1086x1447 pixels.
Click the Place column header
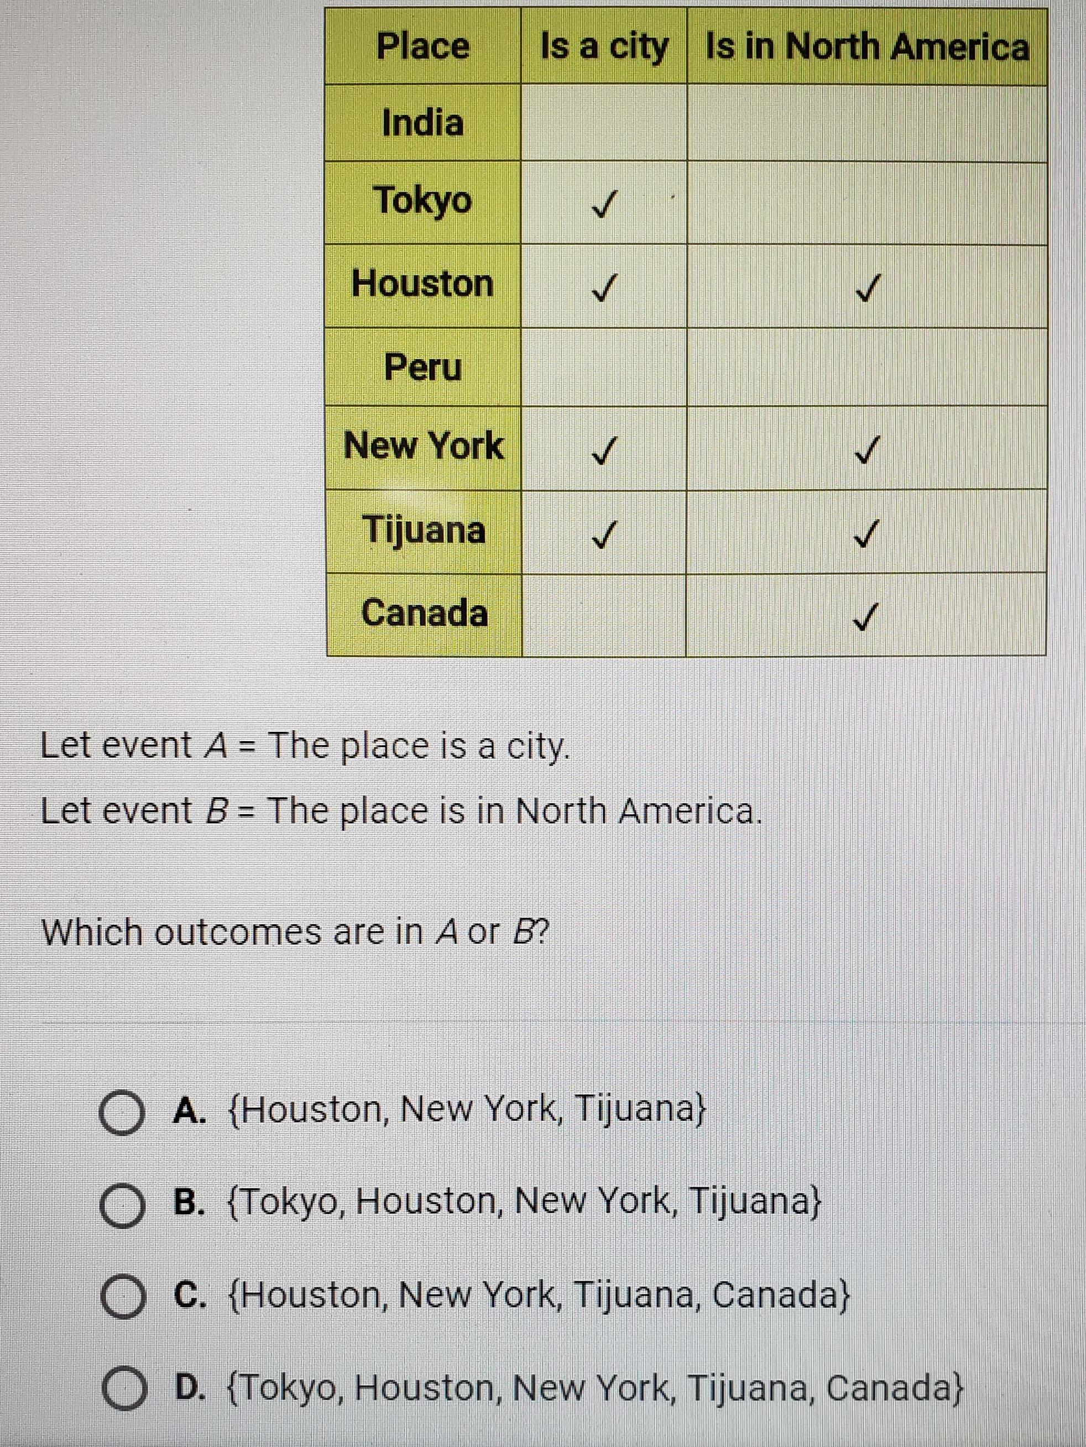423,46
